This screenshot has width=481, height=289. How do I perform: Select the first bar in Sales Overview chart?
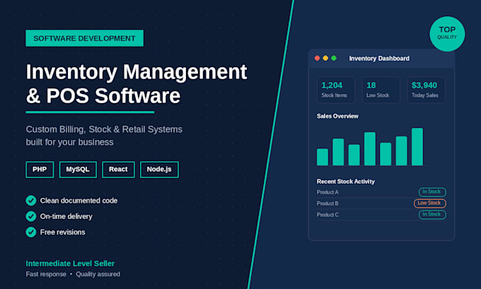(x=323, y=157)
